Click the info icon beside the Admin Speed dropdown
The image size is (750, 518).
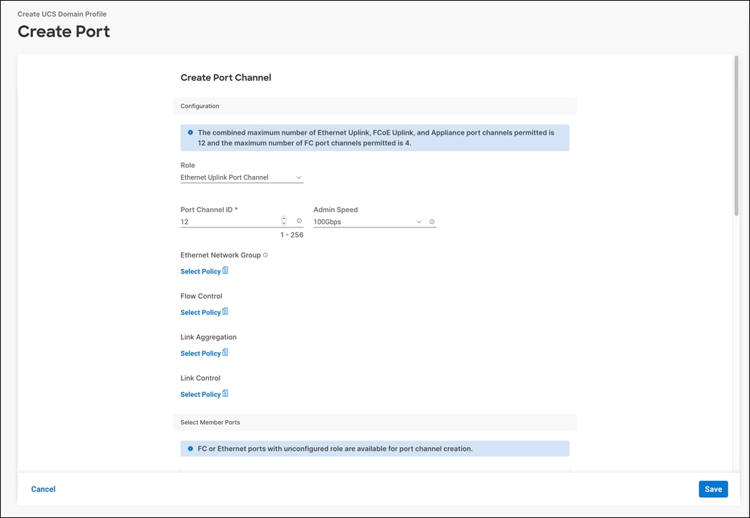click(x=432, y=221)
